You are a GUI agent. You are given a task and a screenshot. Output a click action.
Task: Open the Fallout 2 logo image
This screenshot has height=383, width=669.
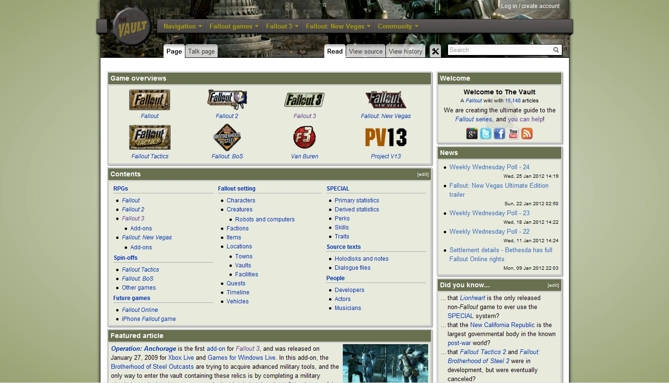point(227,100)
